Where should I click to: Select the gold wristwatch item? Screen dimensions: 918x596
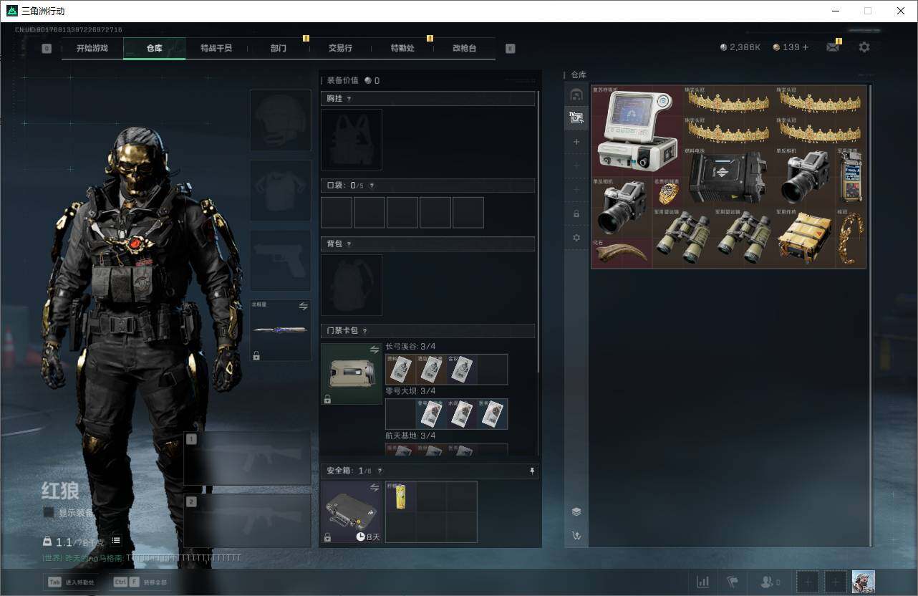pos(668,193)
